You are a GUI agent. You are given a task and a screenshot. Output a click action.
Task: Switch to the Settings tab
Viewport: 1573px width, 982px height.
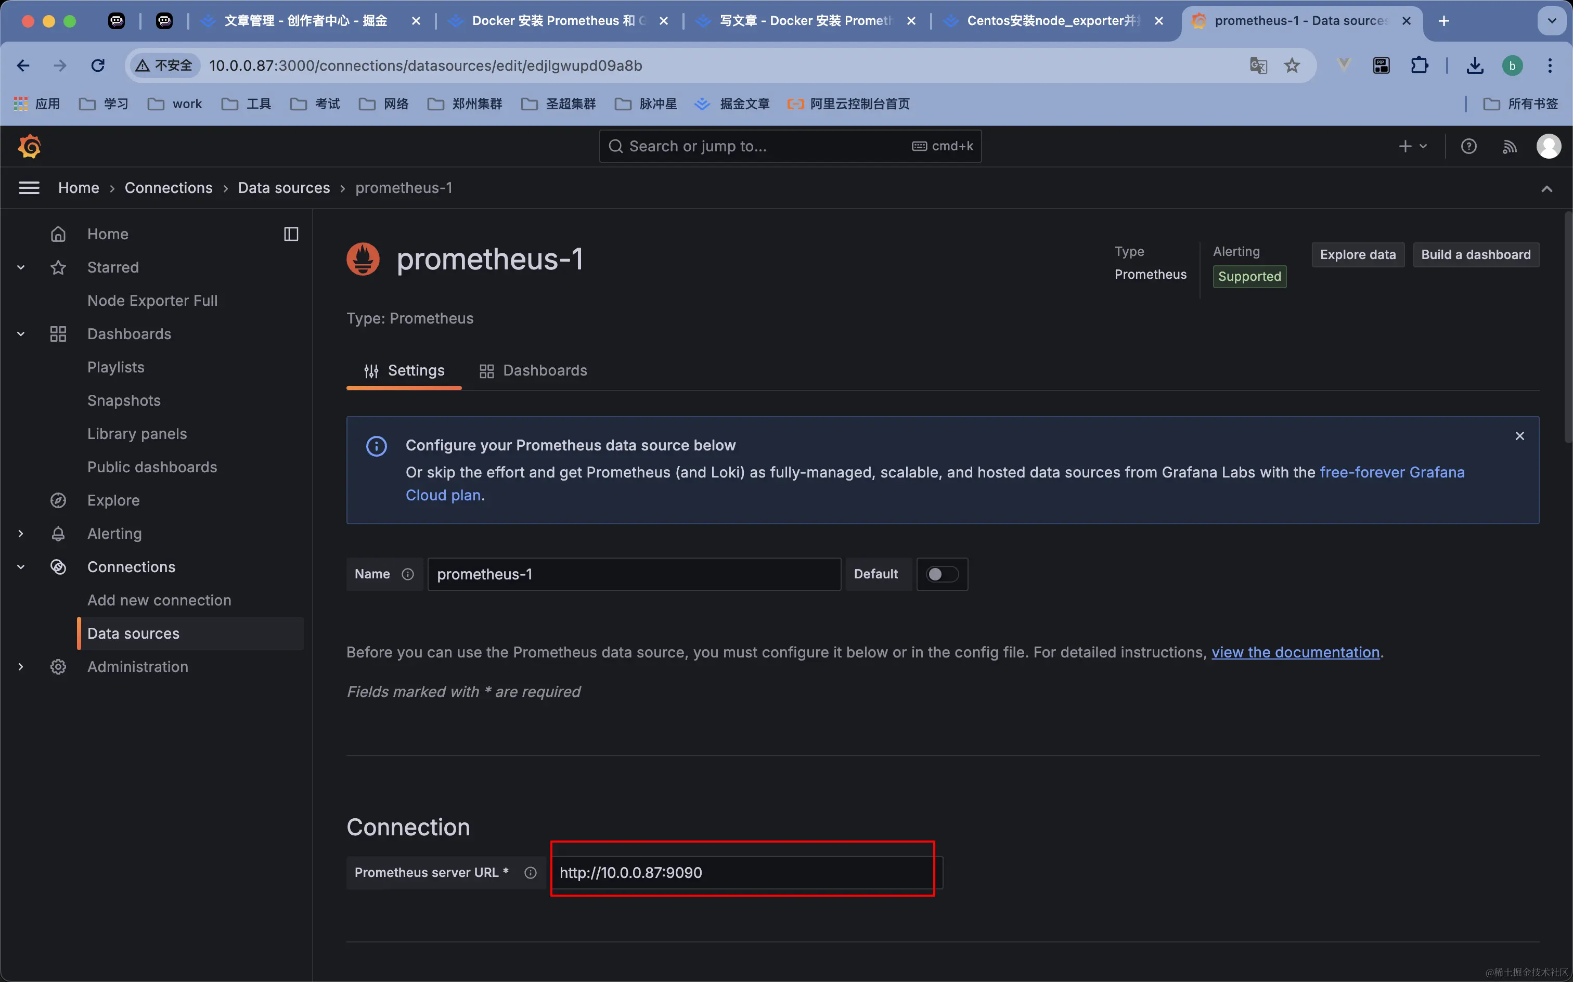(x=404, y=370)
